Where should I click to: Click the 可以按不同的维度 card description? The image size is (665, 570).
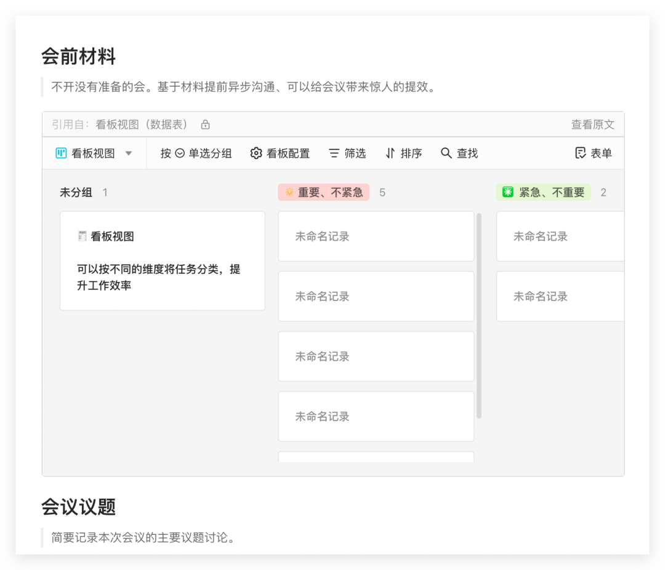[159, 277]
